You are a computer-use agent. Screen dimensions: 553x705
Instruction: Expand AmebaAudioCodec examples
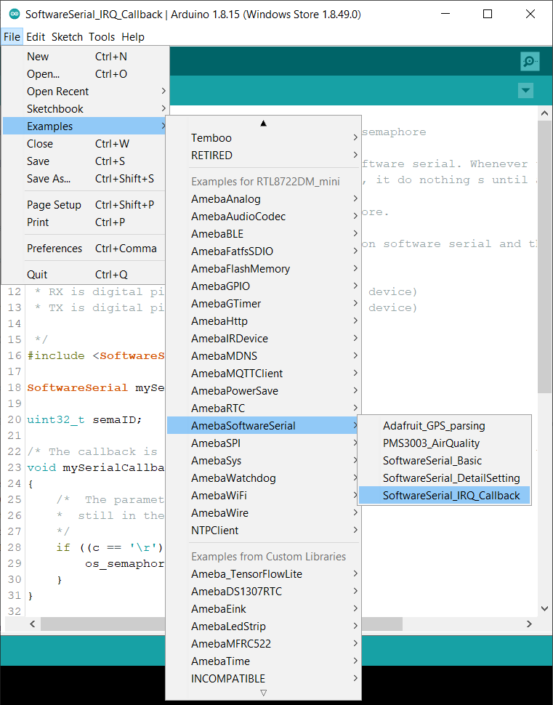pyautogui.click(x=264, y=217)
